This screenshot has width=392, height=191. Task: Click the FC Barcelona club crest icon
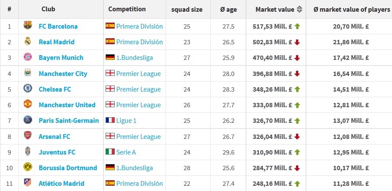(28, 26)
